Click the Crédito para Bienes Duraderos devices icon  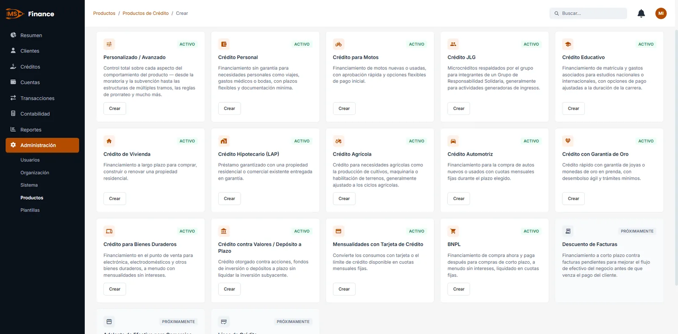pos(109,231)
